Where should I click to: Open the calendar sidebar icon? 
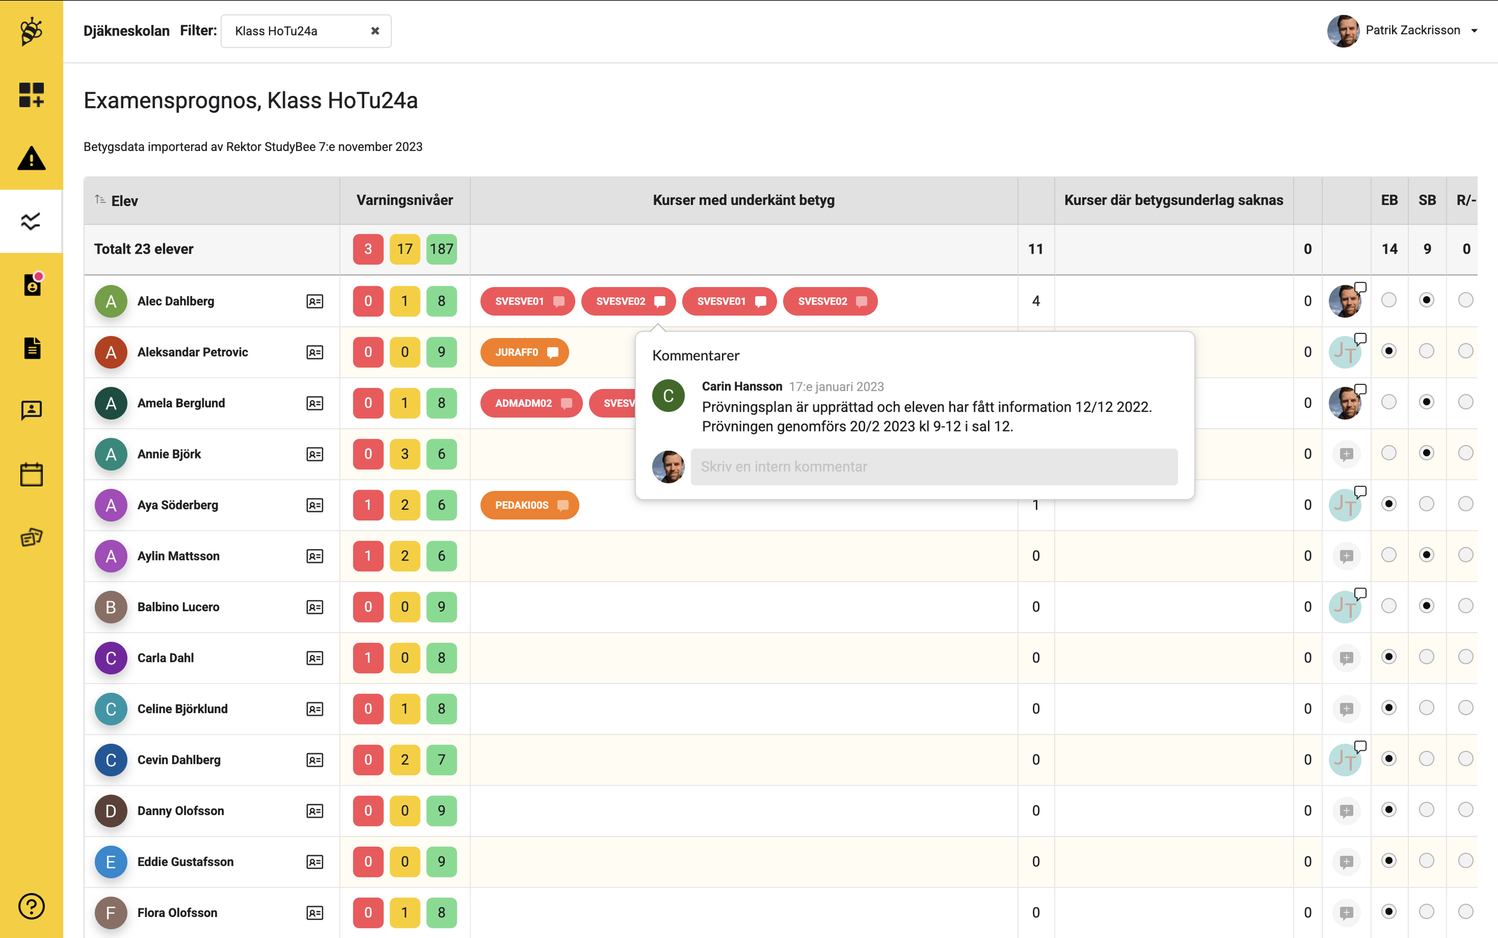coord(31,474)
